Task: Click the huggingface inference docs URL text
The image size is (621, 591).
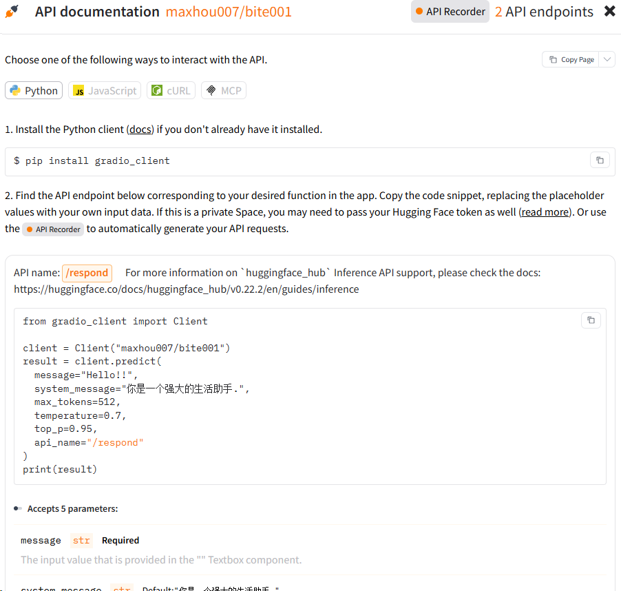Action: coord(186,289)
